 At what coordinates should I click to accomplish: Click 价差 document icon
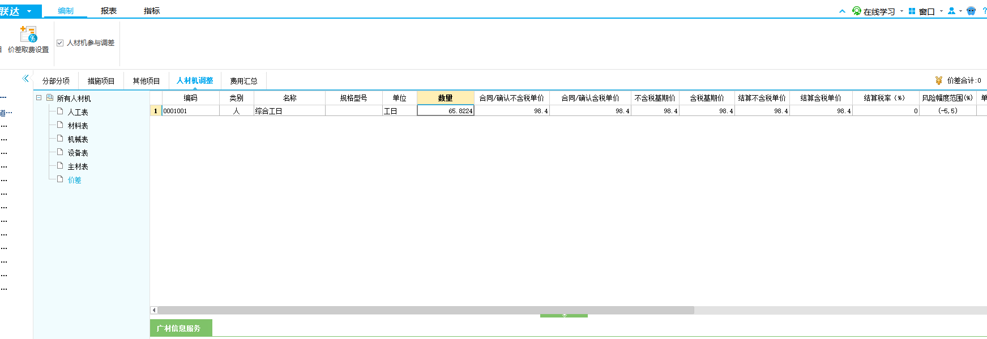tap(60, 179)
